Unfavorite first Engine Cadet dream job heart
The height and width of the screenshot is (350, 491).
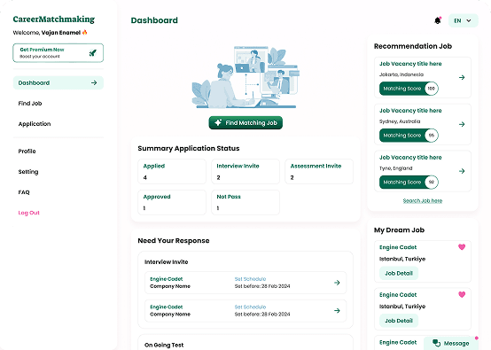(x=462, y=247)
